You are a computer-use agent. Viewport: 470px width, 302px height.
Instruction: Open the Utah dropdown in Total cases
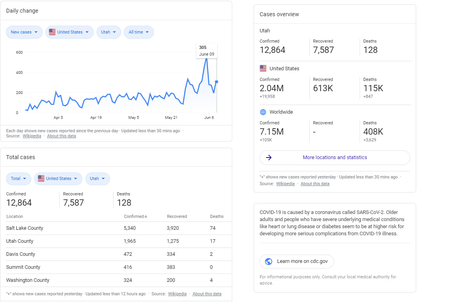click(97, 178)
